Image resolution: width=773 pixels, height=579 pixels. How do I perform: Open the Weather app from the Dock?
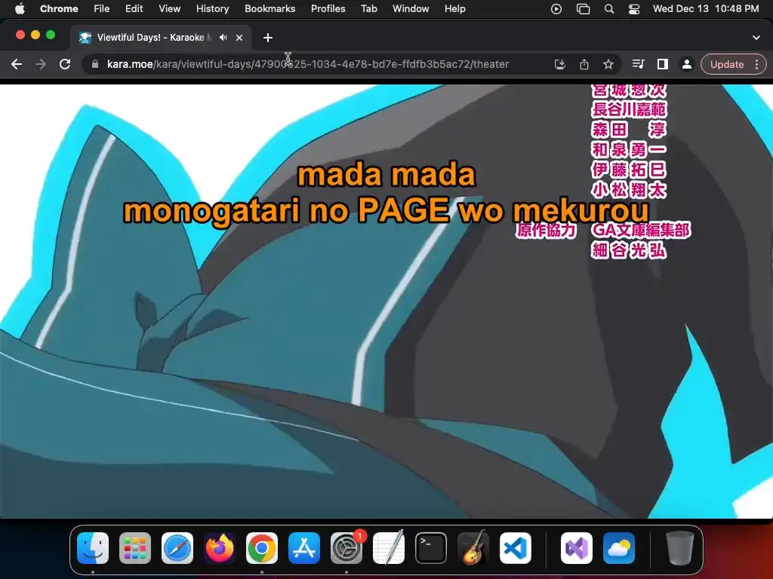619,548
